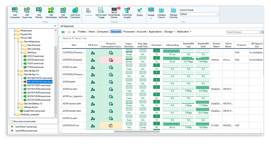Sort by Processes column header

click(x=156, y=45)
